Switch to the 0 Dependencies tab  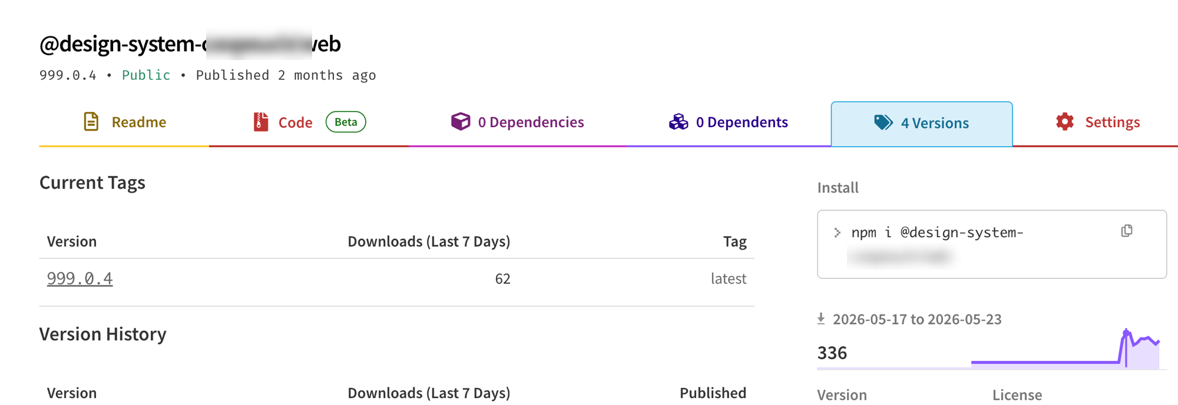pos(517,122)
